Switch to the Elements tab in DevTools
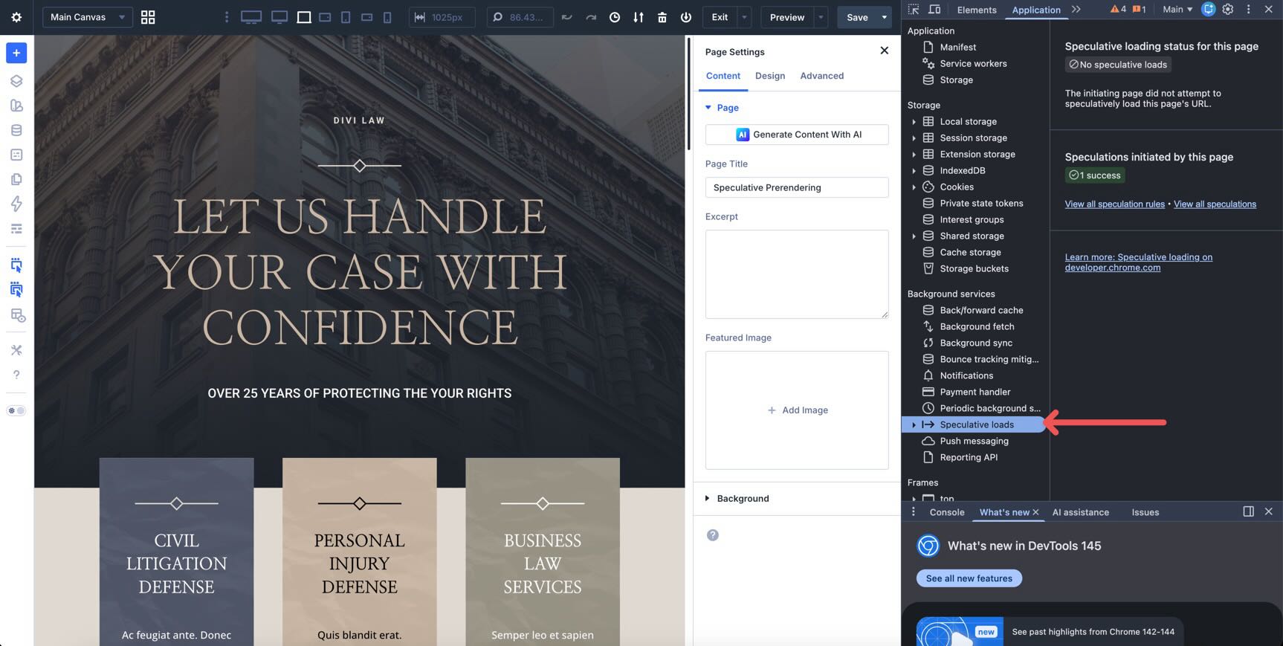1283x646 pixels. click(976, 10)
